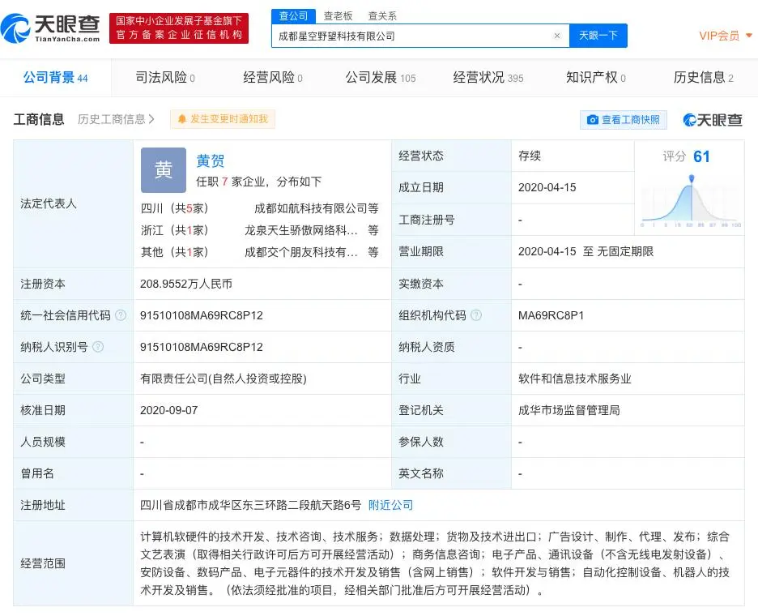Switch to the 历史信息 tab
The height and width of the screenshot is (616, 758).
point(704,78)
